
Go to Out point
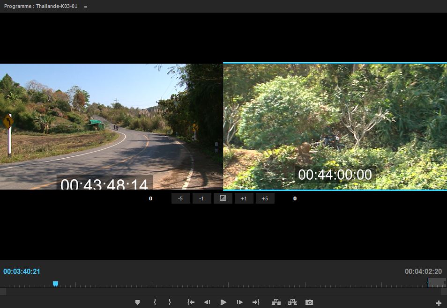coord(256,302)
